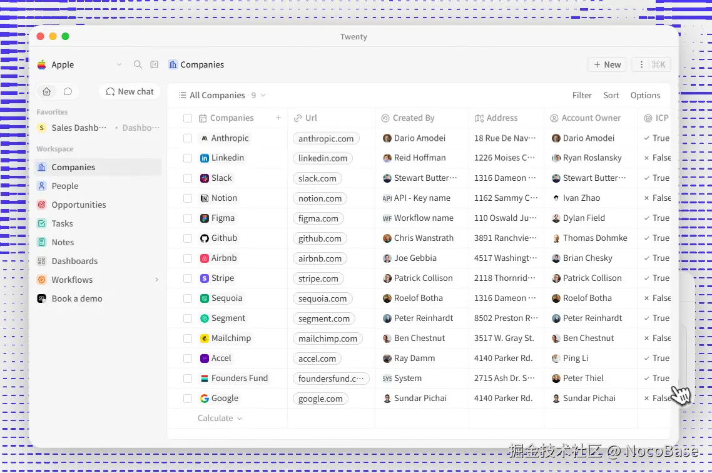Click the Stripe company logo
Viewport: 712px width, 473px height.
coord(205,278)
